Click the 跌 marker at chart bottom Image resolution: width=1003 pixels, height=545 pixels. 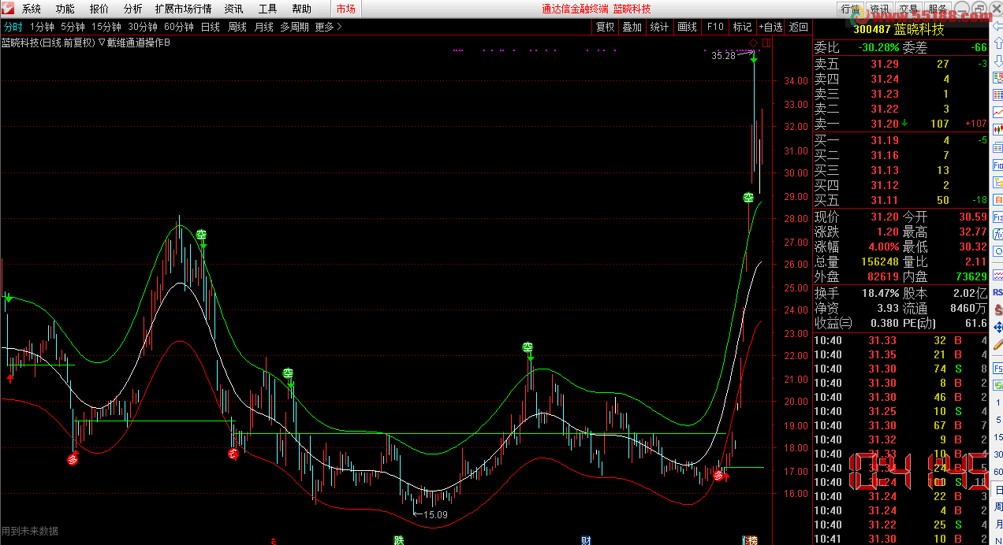pos(400,540)
